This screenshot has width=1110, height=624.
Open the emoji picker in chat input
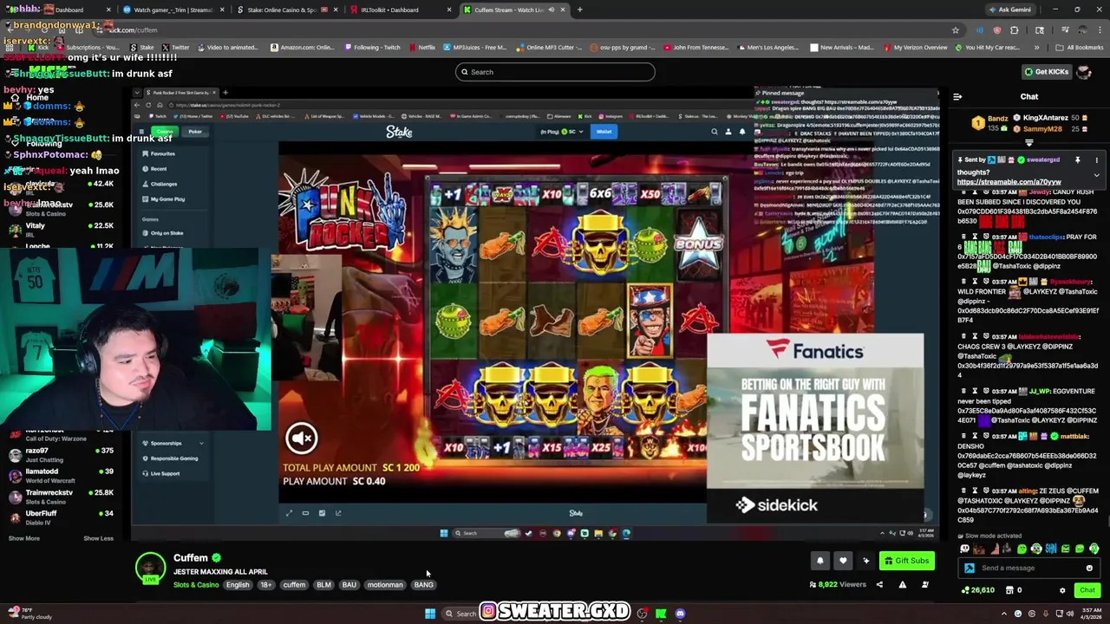[1089, 569]
